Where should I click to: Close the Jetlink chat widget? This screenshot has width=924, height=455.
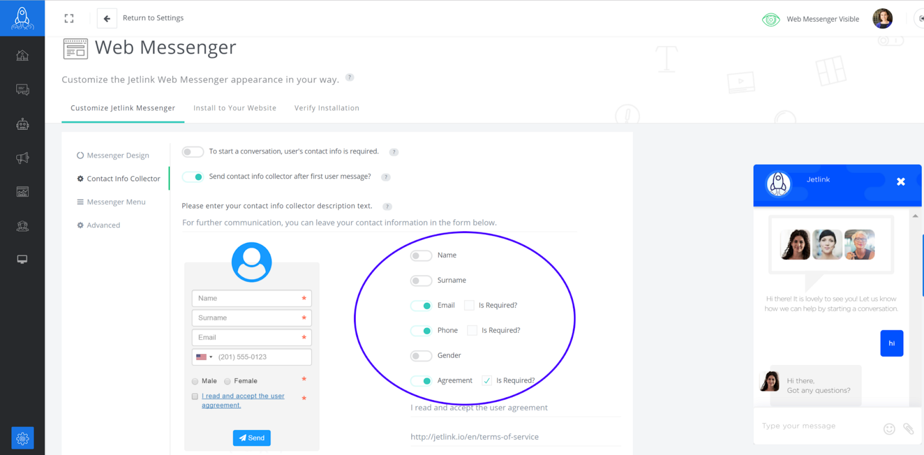point(900,182)
